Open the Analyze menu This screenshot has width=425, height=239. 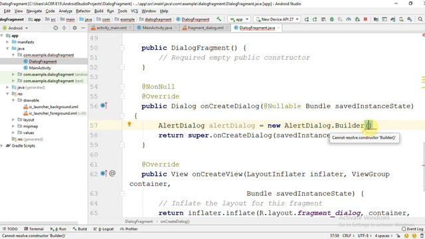coord(66,11)
